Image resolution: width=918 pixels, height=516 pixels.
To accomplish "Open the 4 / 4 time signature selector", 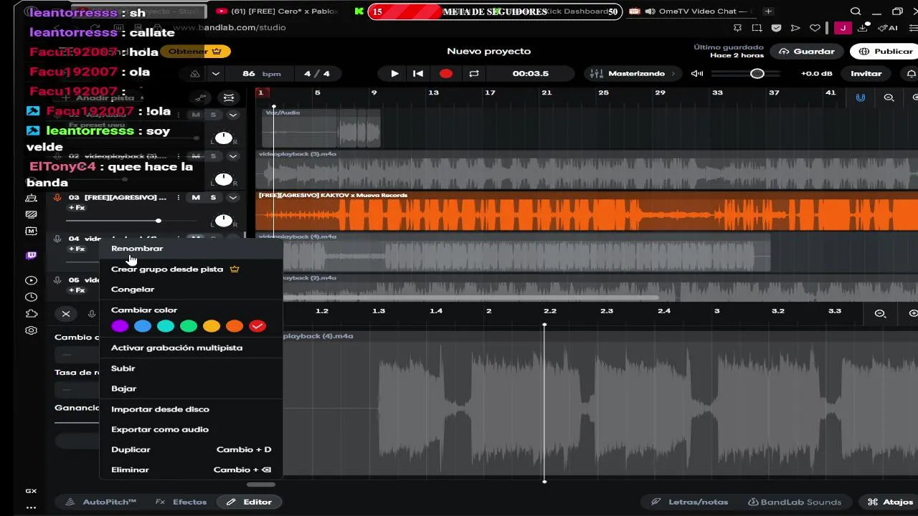I will click(x=317, y=74).
